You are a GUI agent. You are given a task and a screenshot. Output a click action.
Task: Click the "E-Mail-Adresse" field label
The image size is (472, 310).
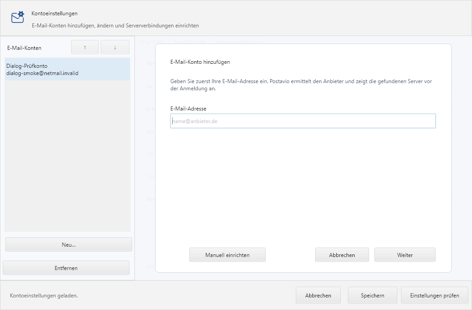(188, 109)
